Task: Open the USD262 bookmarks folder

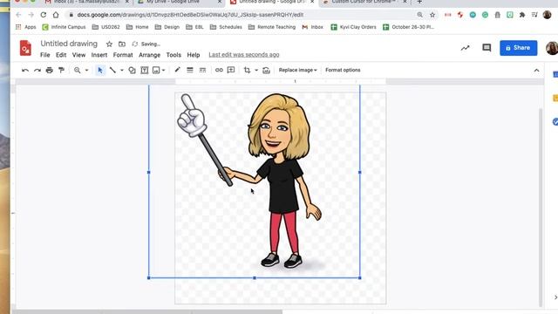Action: pyautogui.click(x=106, y=27)
